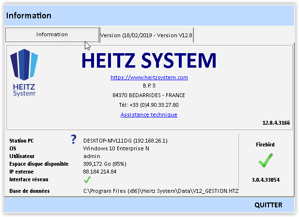Select the Information tab
The image size is (299, 217).
pos(52,35)
